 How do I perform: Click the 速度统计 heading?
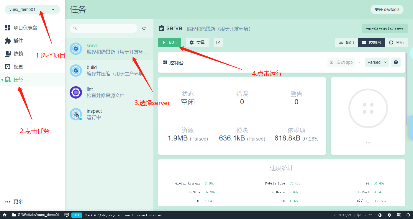282,168
